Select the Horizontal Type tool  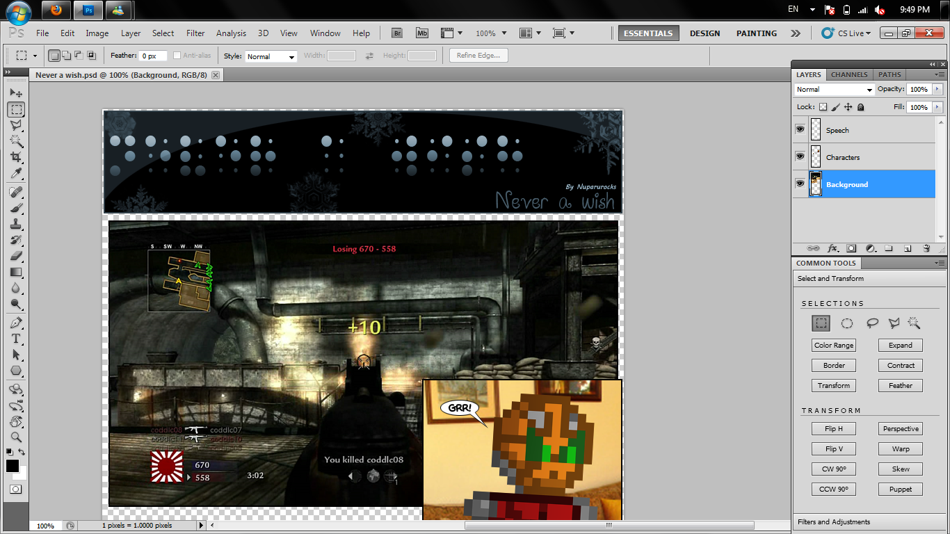tap(16, 339)
